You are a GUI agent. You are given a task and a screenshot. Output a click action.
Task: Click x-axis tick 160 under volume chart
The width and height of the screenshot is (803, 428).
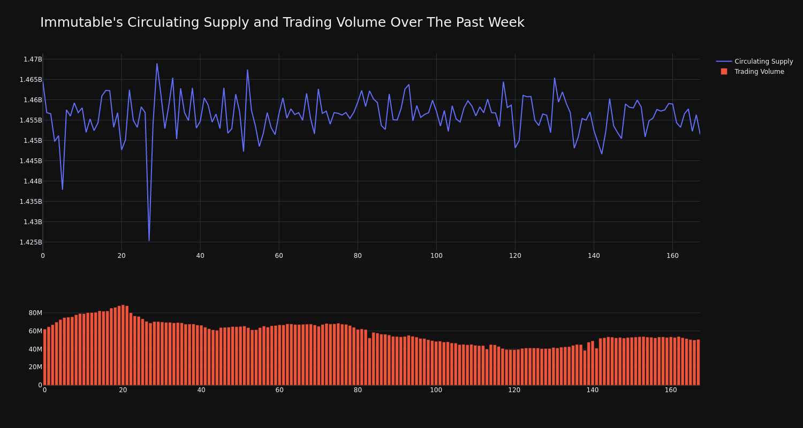point(671,390)
